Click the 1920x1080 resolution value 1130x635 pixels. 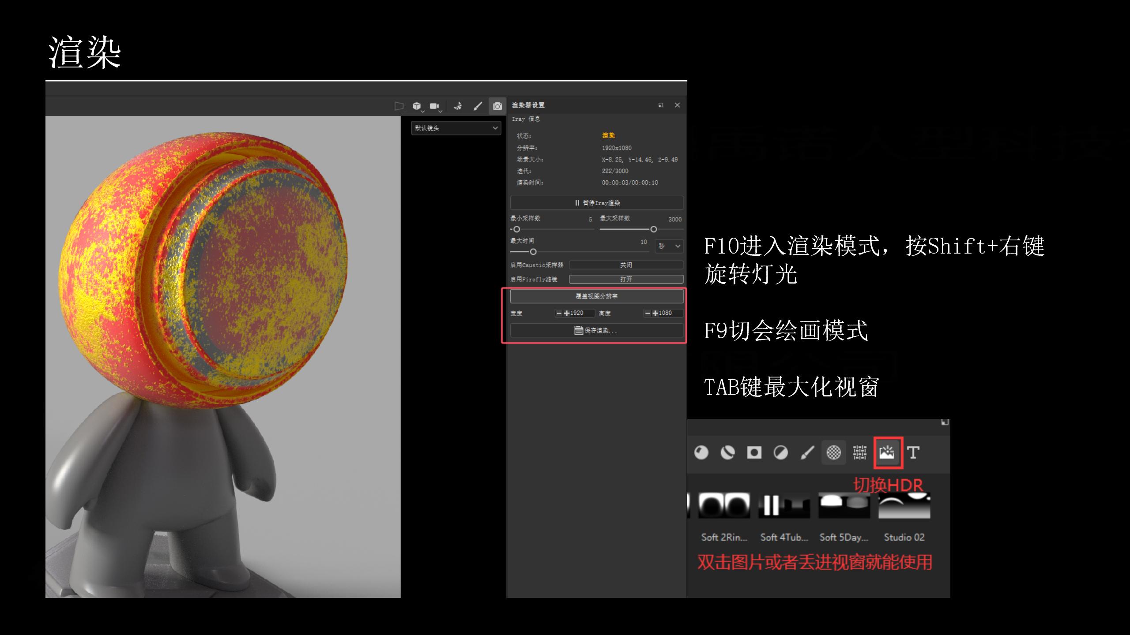(x=617, y=148)
